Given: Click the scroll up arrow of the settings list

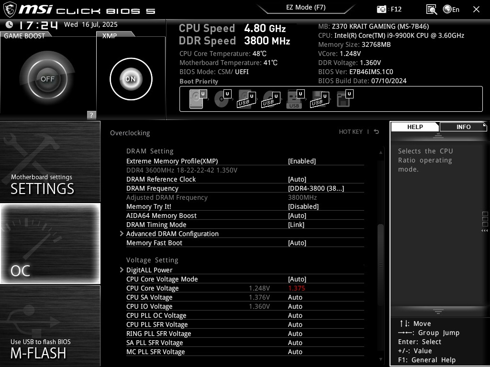Looking at the screenshot, I should pos(380,152).
